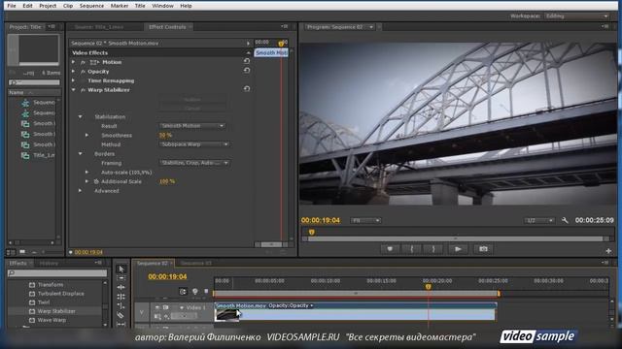Image resolution: width=622 pixels, height=349 pixels.
Task: Expand the Advanced group
Action: (80, 191)
